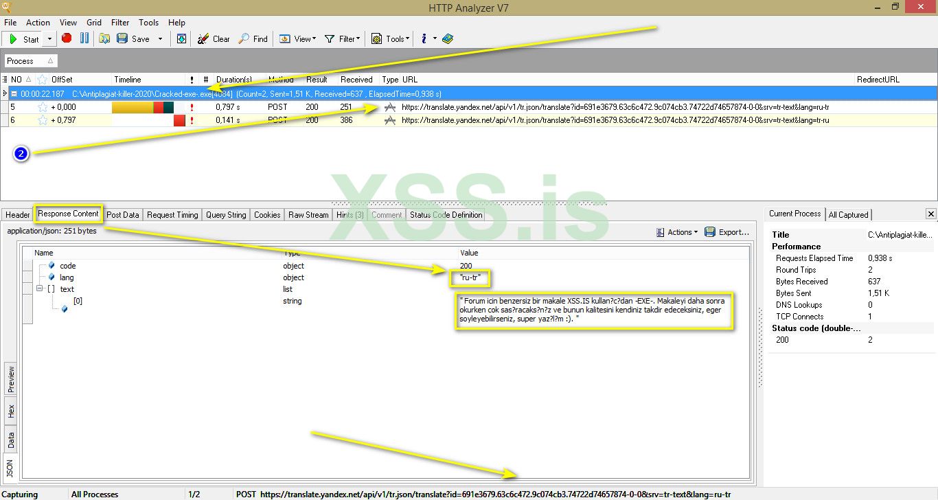Open the View toolbar dropdown

(x=298, y=39)
